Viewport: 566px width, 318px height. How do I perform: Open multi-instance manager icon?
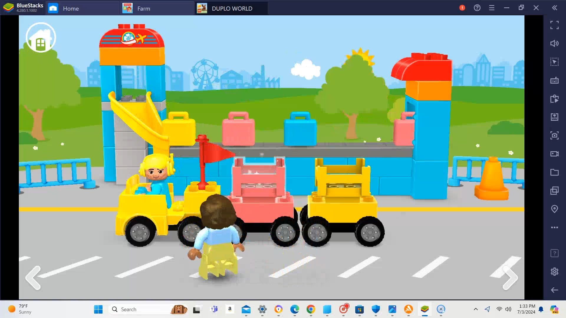tap(554, 191)
